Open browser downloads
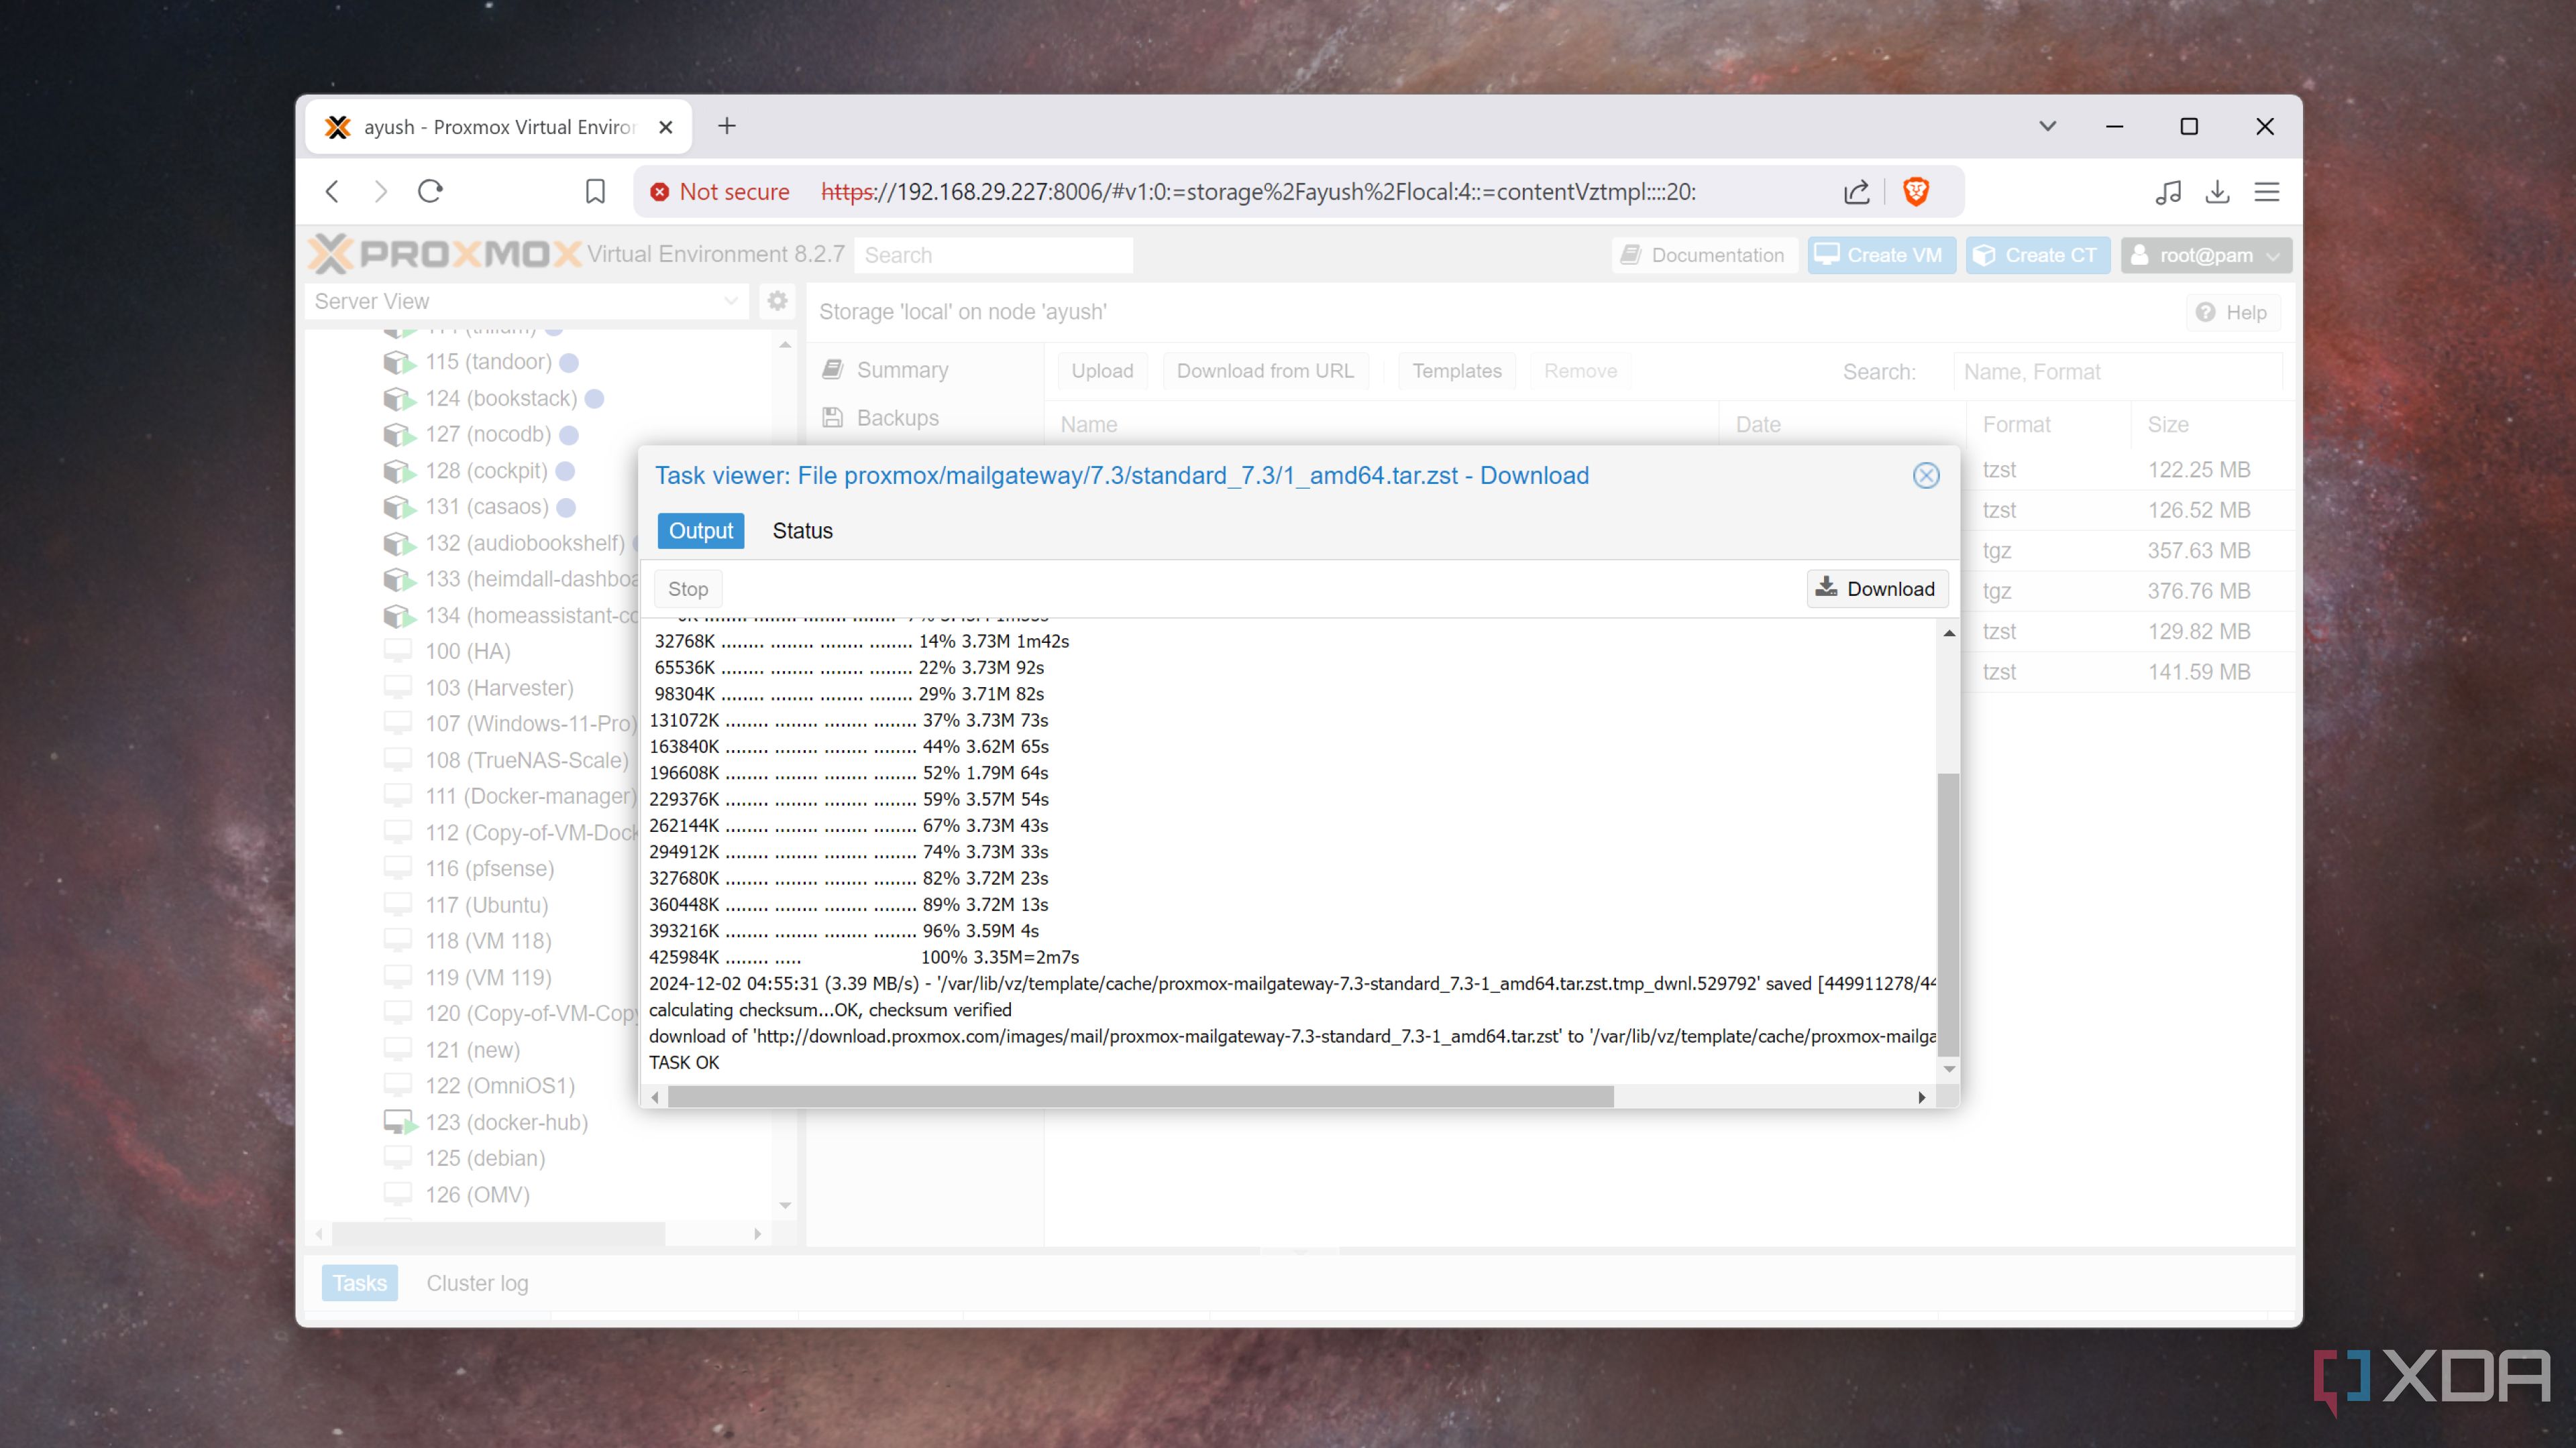The height and width of the screenshot is (1448, 2576). pos(2217,192)
